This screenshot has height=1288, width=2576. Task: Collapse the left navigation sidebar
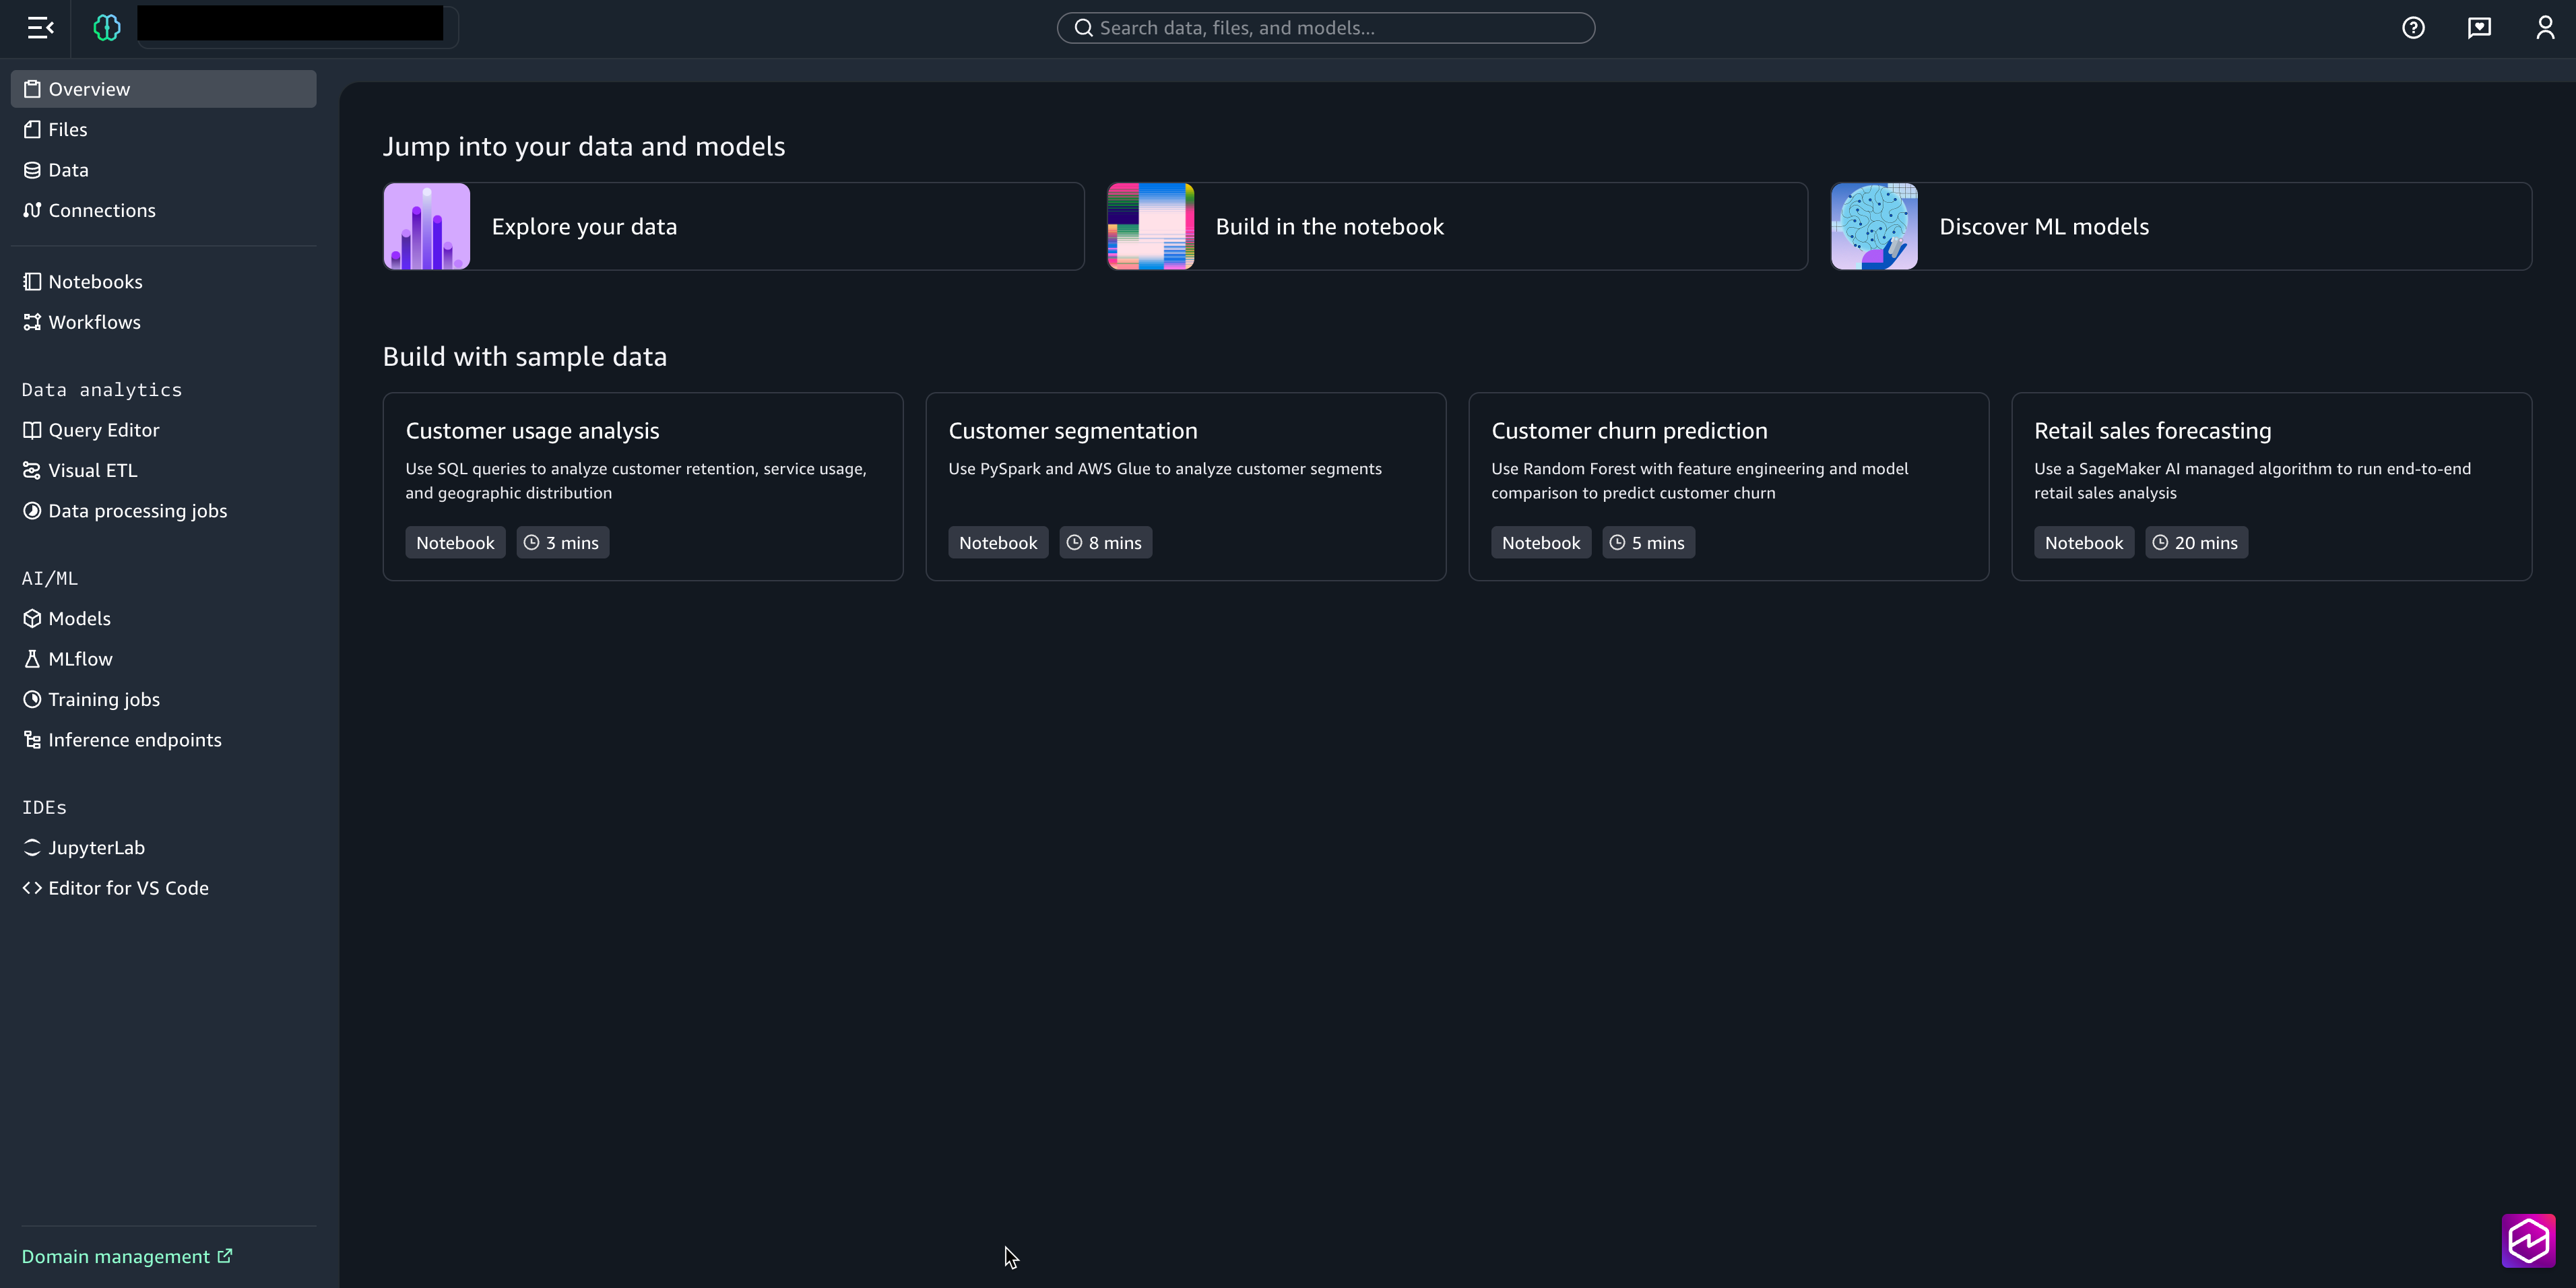40,28
